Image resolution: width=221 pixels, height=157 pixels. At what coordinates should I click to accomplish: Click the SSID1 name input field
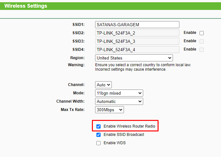(x=137, y=25)
